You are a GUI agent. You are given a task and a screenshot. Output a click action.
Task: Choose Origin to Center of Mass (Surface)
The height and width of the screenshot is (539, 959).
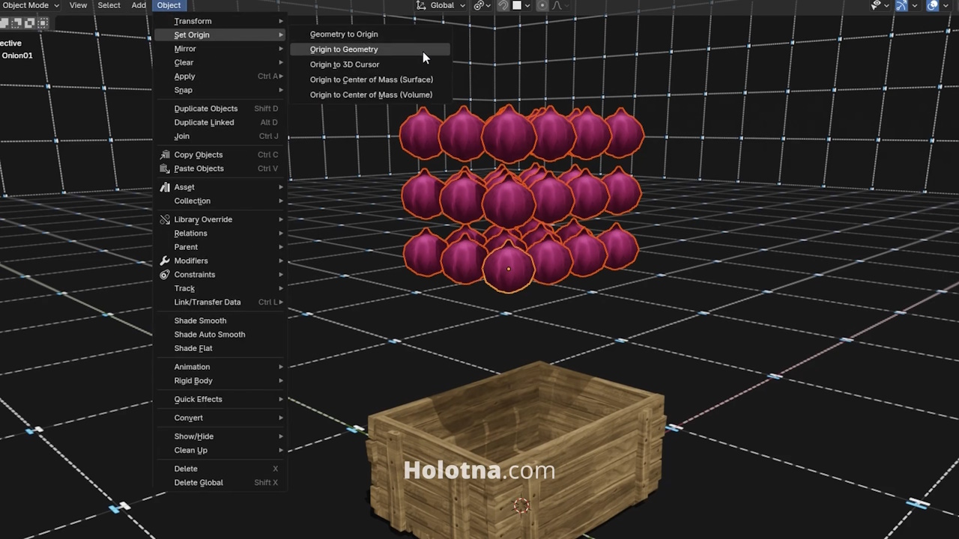click(x=370, y=79)
